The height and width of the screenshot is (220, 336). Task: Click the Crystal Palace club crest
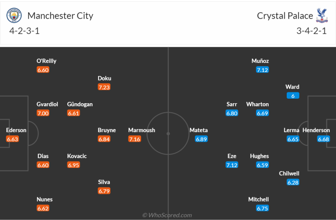click(x=322, y=15)
